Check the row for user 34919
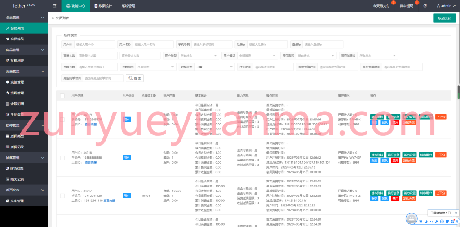This screenshot has width=460, height=227. click(62, 120)
